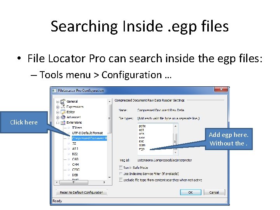Click Cancel to discard changes
The height and width of the screenshot is (210, 280).
(214, 192)
